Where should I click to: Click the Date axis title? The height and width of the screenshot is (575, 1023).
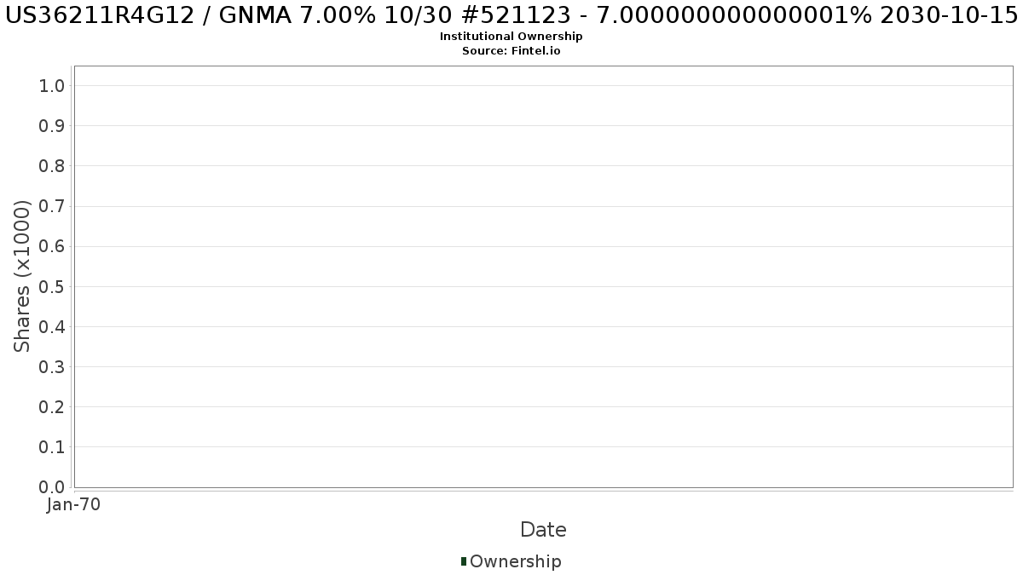coord(543,530)
